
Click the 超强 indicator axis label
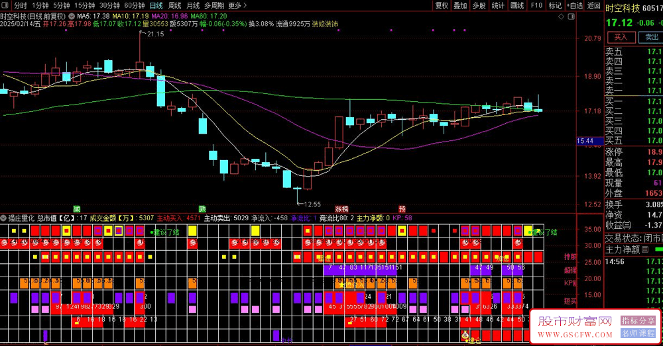tap(570, 270)
